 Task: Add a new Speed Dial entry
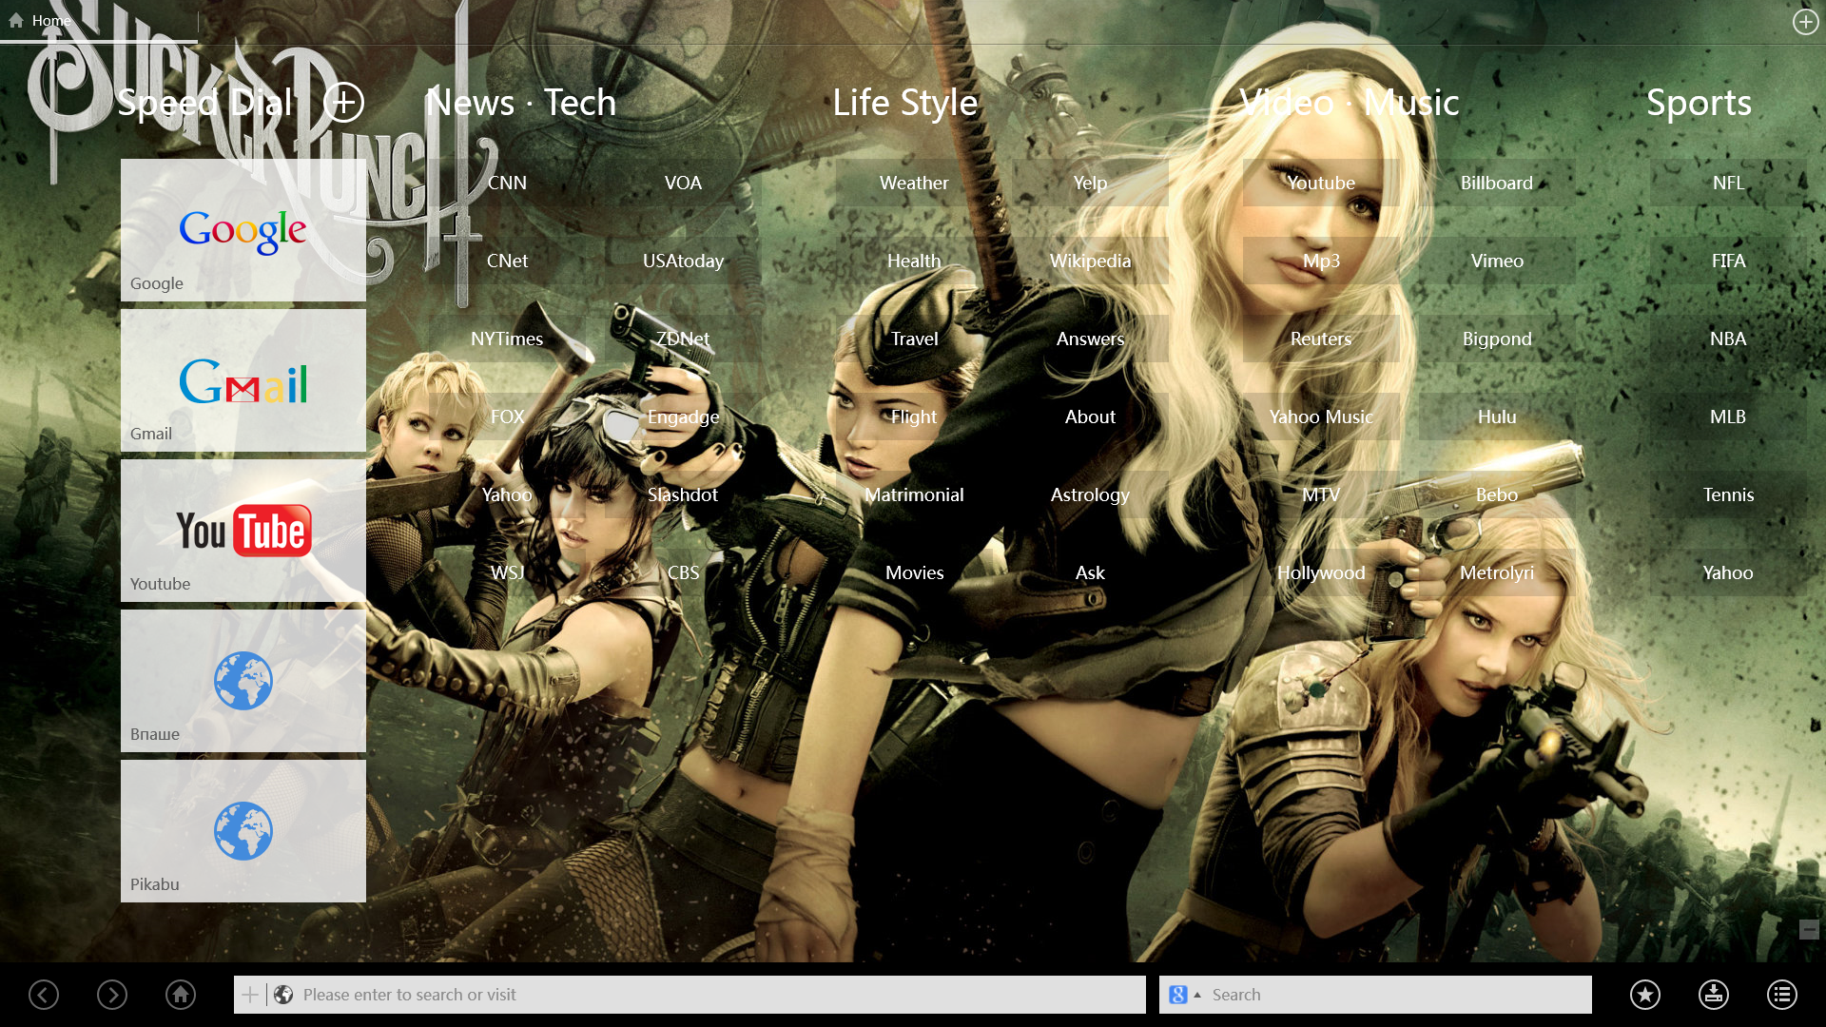coord(344,102)
